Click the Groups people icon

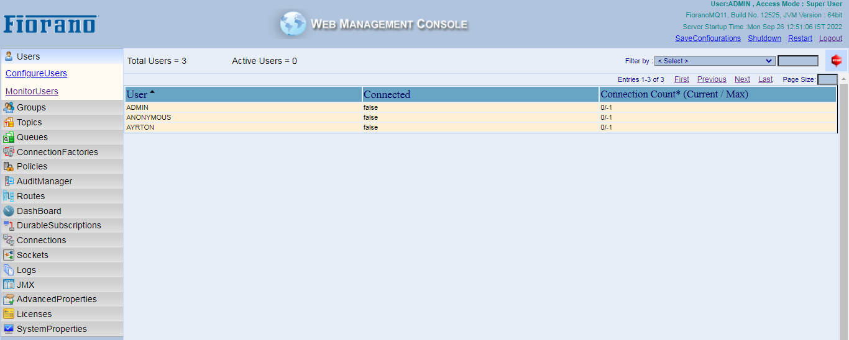[9, 107]
